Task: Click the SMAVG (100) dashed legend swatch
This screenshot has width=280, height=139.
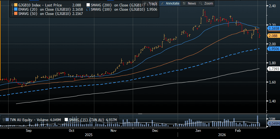Action: tap(89, 9)
